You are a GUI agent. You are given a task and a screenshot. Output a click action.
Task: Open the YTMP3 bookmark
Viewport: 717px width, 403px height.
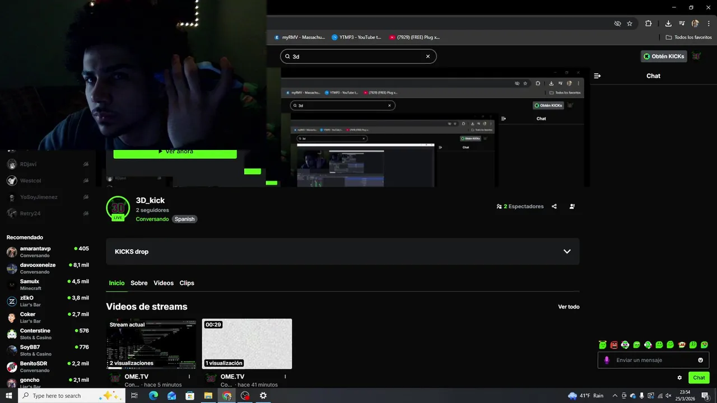(x=356, y=38)
